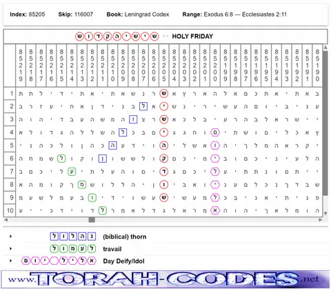Viewport: 331px width, 289px height.
Task: Click red-circled letter ד in row 7
Action: point(163,172)
